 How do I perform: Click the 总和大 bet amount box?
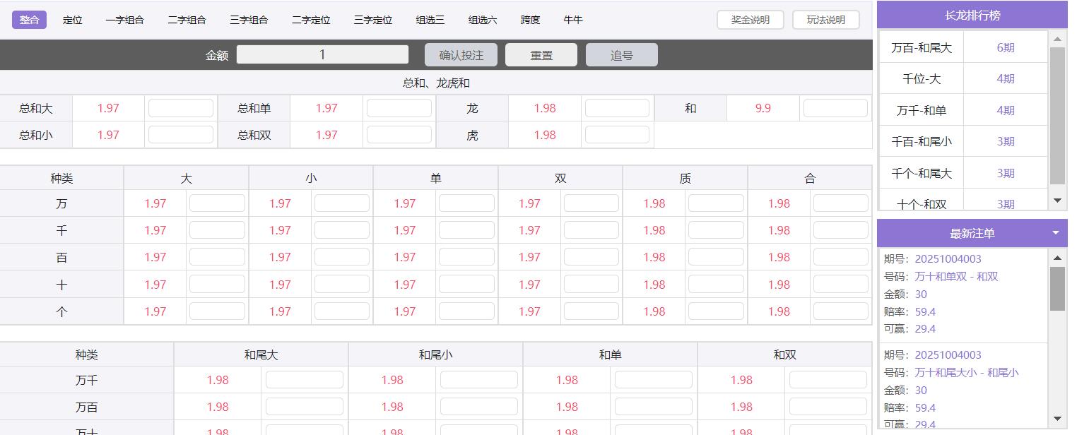181,108
